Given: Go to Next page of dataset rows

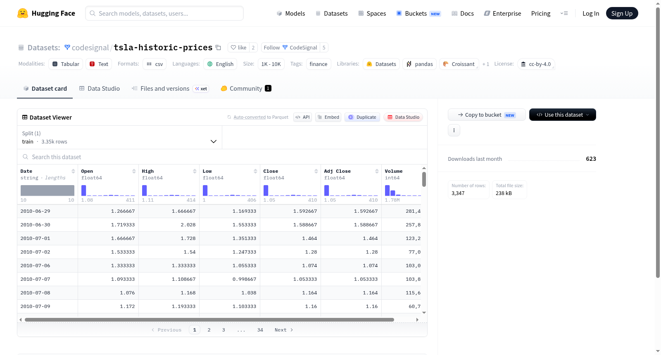Looking at the screenshot, I should (x=284, y=330).
